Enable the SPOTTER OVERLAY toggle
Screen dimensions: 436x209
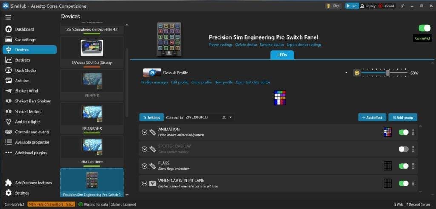tap(404, 149)
